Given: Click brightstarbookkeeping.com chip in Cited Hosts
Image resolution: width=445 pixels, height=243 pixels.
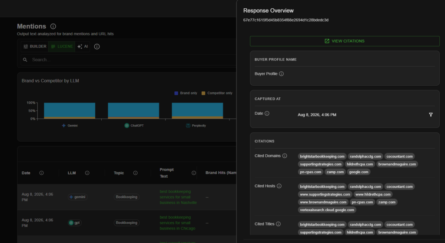Looking at the screenshot, I should 322,186.
